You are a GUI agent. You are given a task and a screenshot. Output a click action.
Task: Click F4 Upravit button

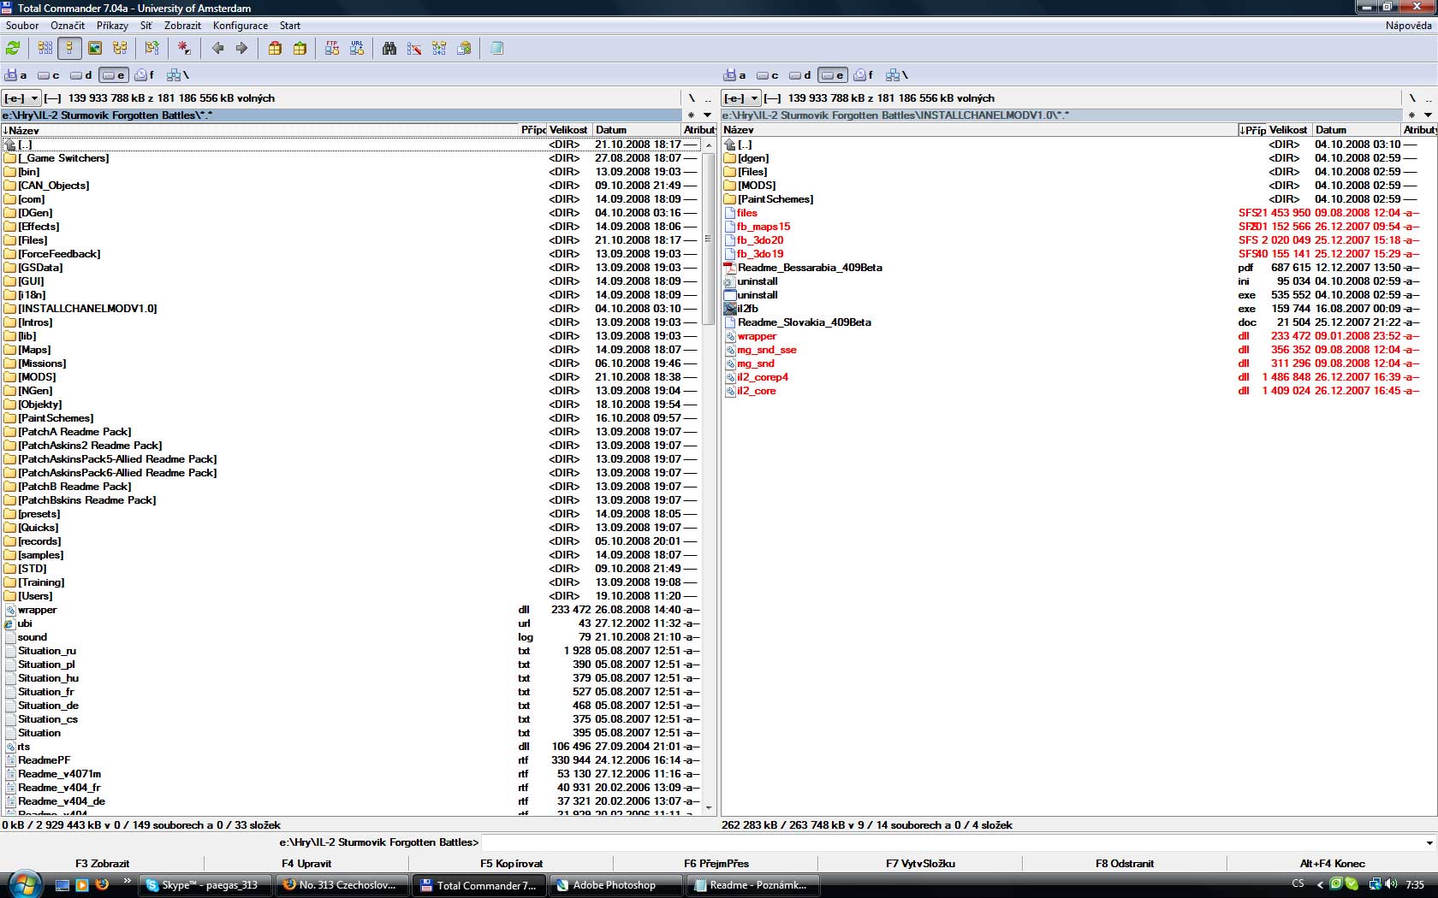click(306, 863)
